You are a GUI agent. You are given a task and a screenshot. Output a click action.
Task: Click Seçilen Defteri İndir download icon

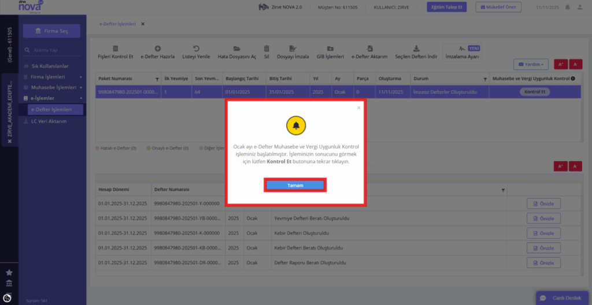tap(416, 49)
